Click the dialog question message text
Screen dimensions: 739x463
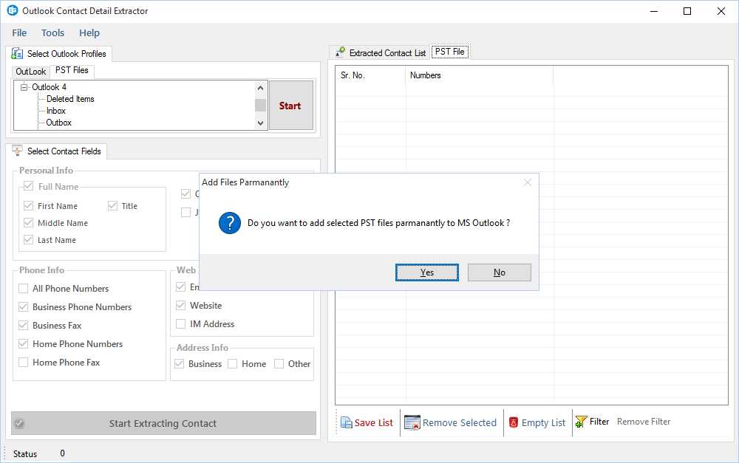point(378,223)
